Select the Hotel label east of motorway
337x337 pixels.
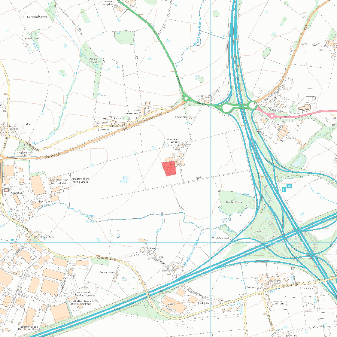point(283,141)
